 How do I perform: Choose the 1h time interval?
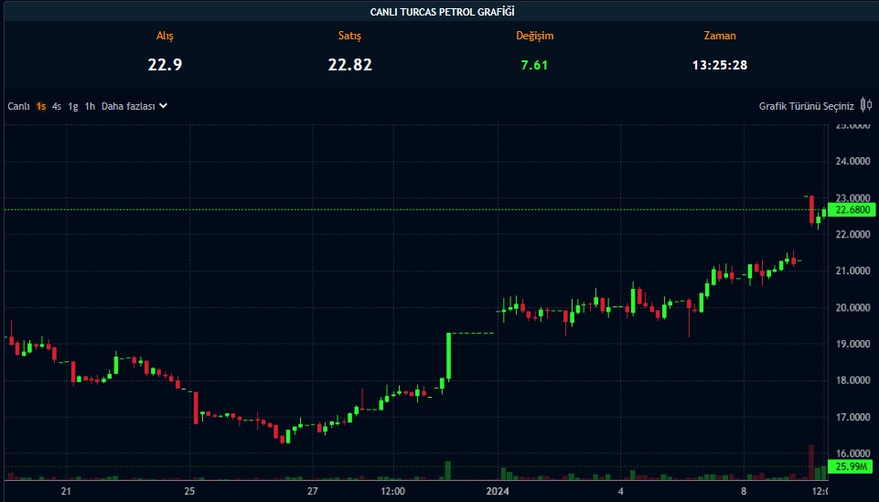90,106
